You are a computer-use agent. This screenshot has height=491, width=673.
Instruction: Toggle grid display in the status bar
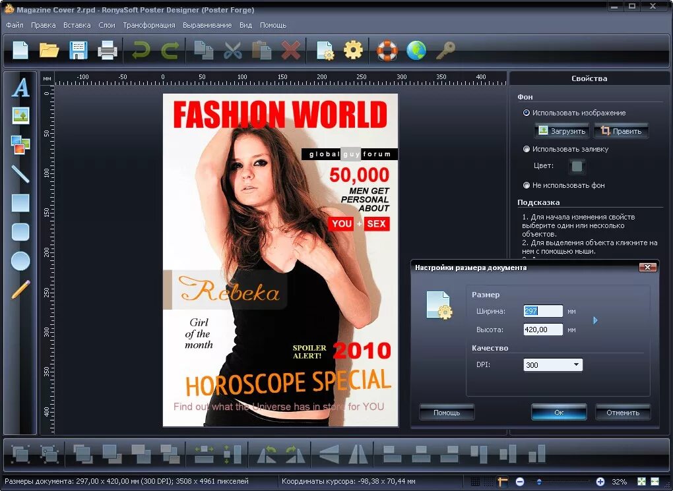(476, 482)
